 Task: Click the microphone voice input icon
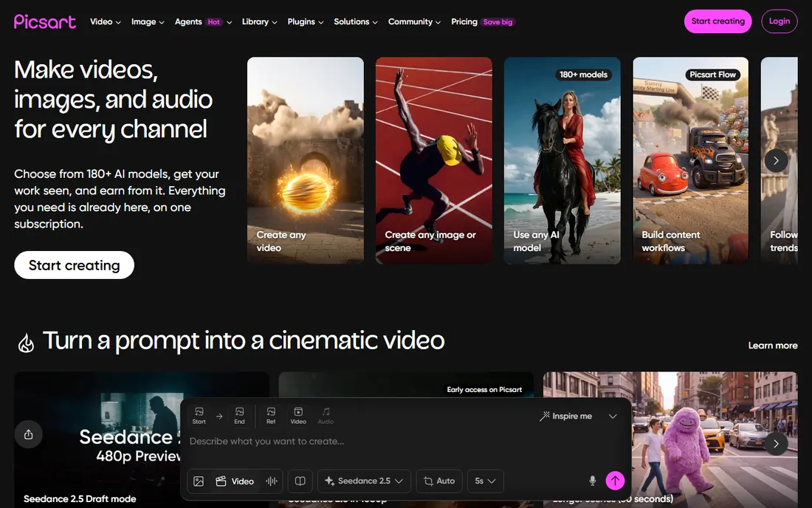tap(593, 481)
